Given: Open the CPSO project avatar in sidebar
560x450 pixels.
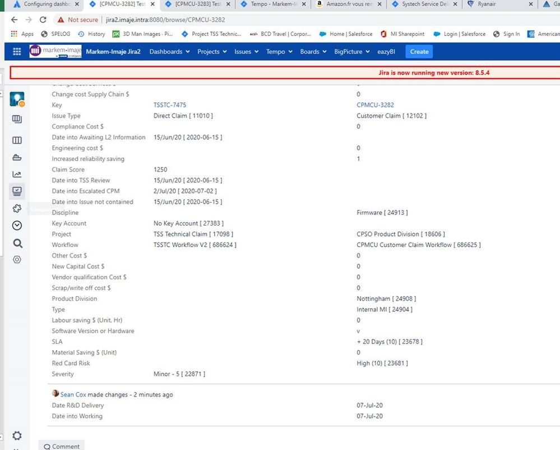Looking at the screenshot, I should click(x=17, y=99).
